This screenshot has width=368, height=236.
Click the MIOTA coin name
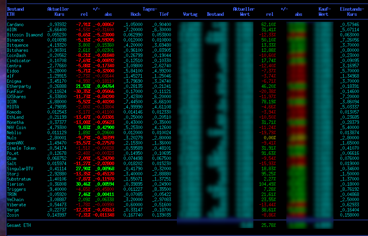click(13, 107)
